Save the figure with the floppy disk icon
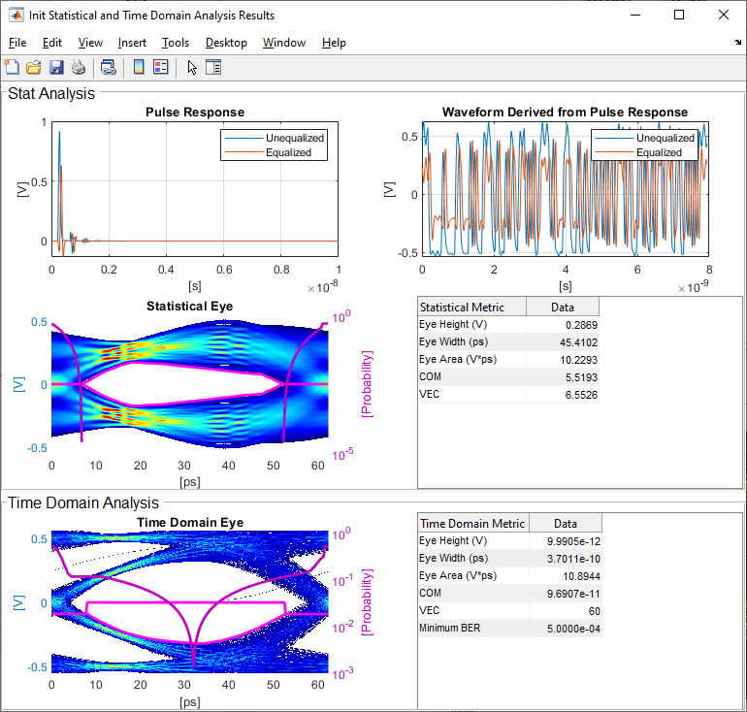Viewport: 747px width, 712px height. coord(55,68)
